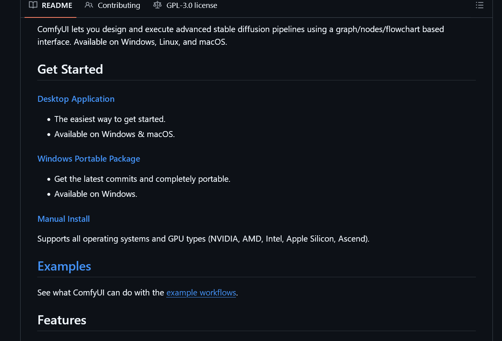This screenshot has width=502, height=341.
Task: Follow the Windows Portable Package link
Action: pyautogui.click(x=89, y=159)
